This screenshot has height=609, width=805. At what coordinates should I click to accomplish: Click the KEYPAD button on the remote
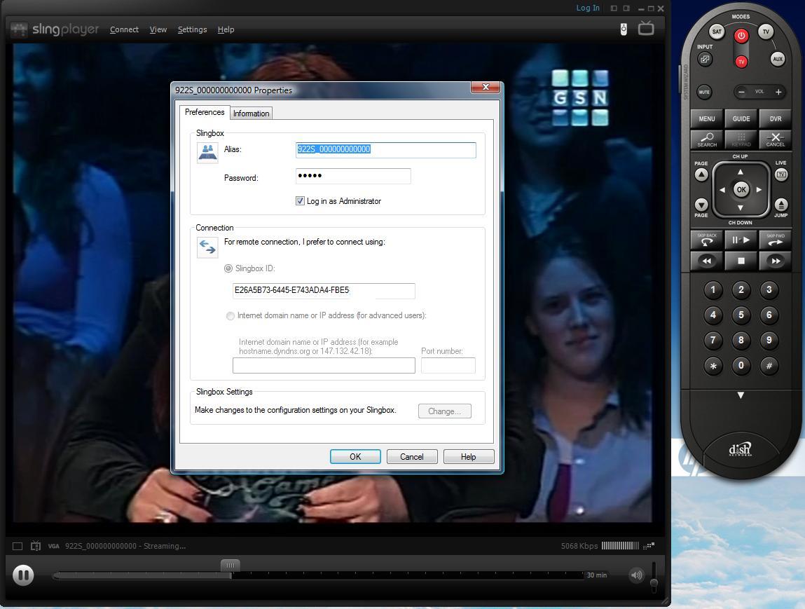[741, 139]
